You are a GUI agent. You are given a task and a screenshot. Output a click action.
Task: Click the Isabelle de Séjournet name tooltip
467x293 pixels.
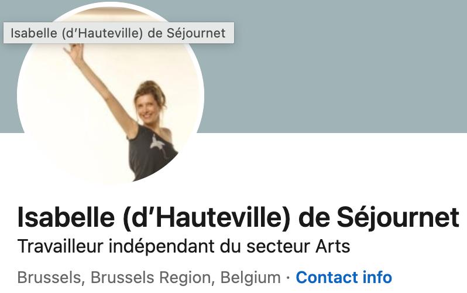click(x=119, y=33)
